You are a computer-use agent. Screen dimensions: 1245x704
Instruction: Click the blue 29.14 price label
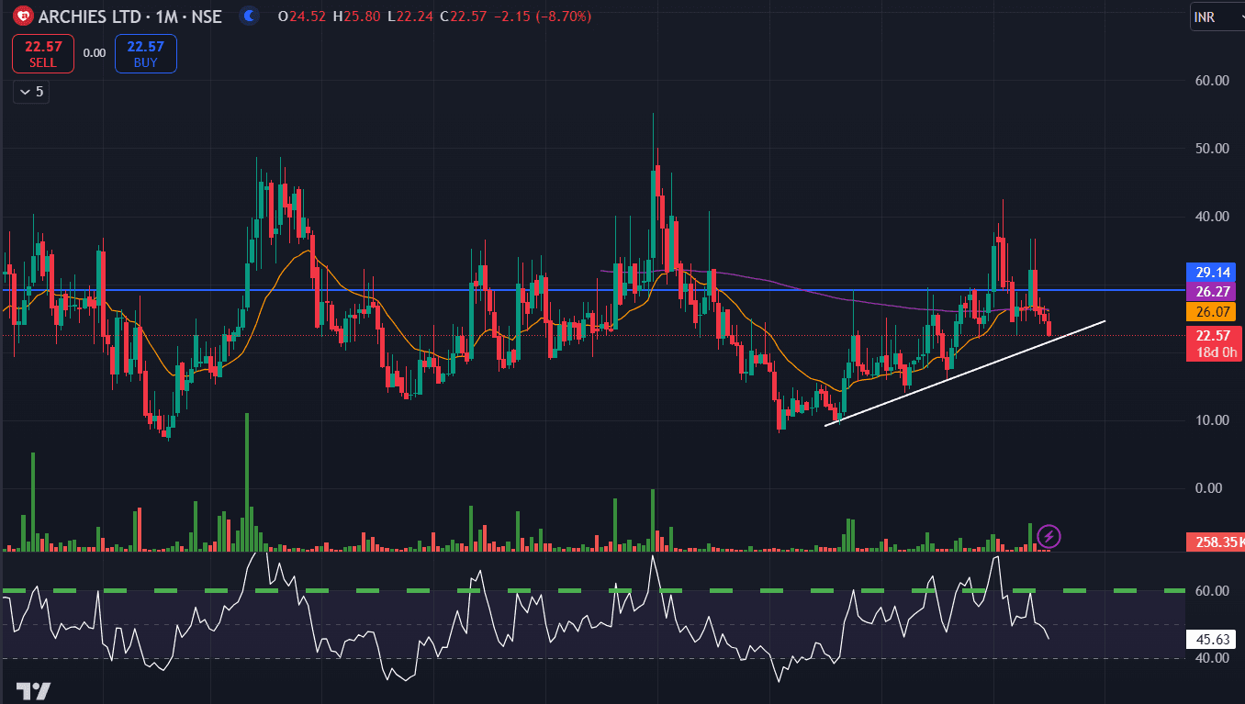tap(1211, 273)
